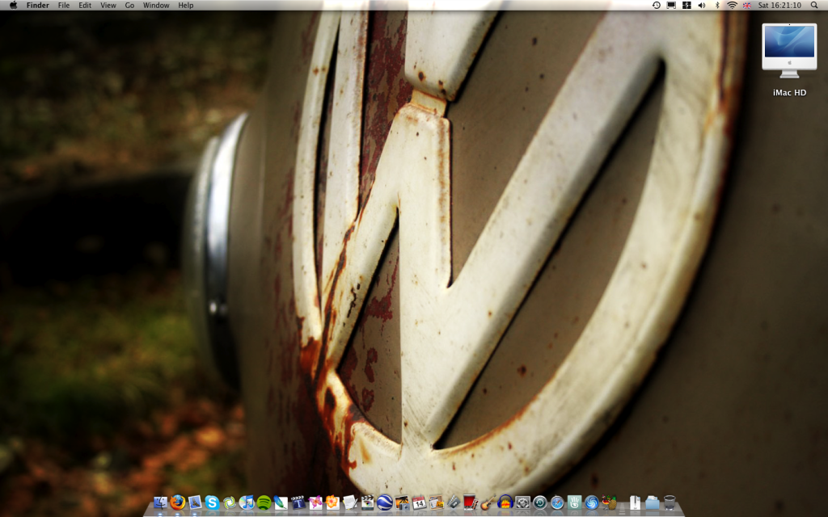The height and width of the screenshot is (517, 828).
Task: Open iPhoto from the Dock
Action: pos(401,502)
